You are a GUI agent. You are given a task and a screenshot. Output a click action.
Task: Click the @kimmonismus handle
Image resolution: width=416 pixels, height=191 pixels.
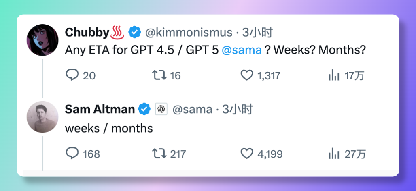(189, 32)
